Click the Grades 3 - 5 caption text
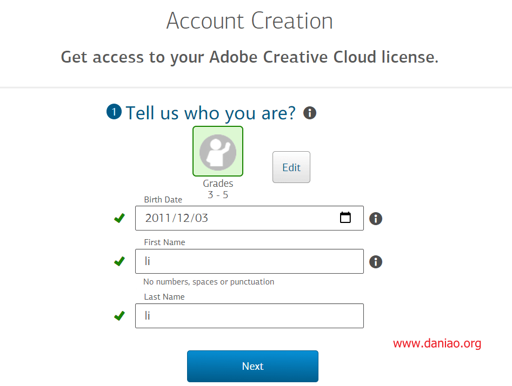Viewport: 512px width, 386px height. [x=218, y=189]
